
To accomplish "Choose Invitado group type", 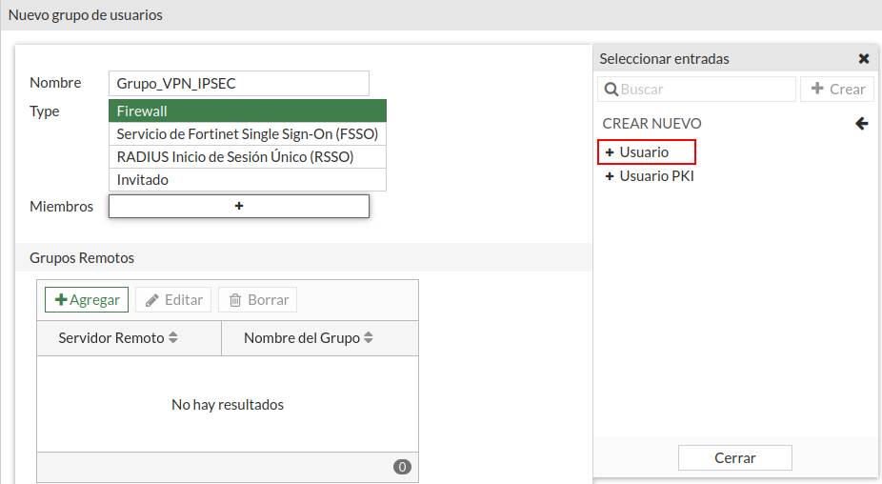I will pos(248,180).
